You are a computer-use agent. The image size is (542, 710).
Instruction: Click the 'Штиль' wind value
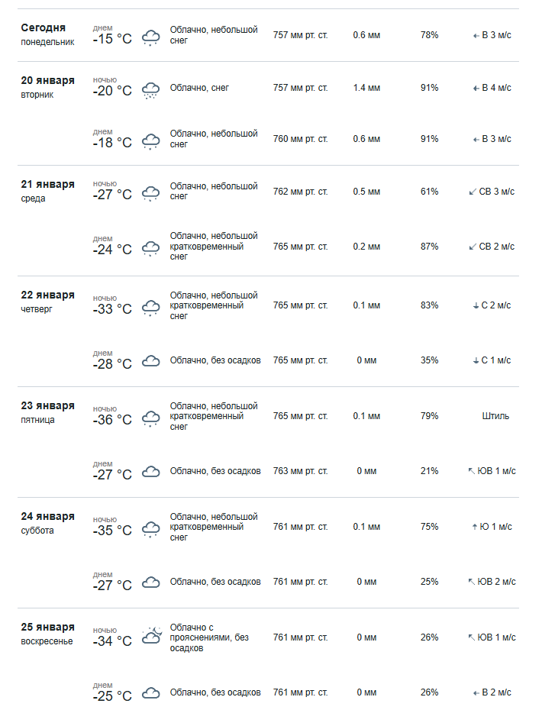click(495, 416)
